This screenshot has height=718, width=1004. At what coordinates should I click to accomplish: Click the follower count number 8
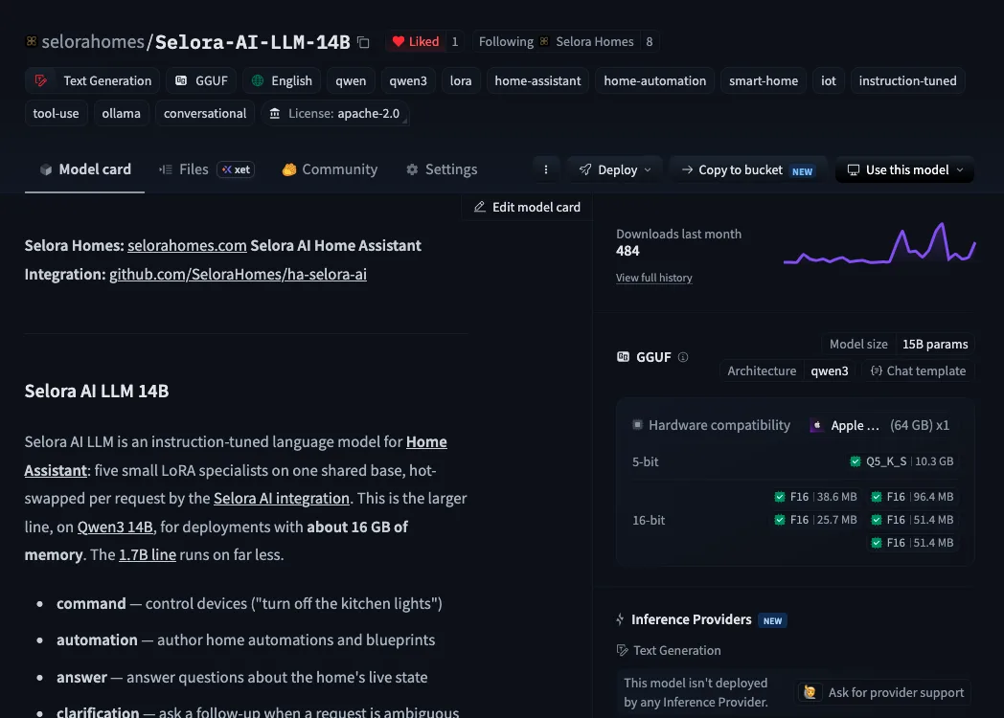tap(650, 41)
